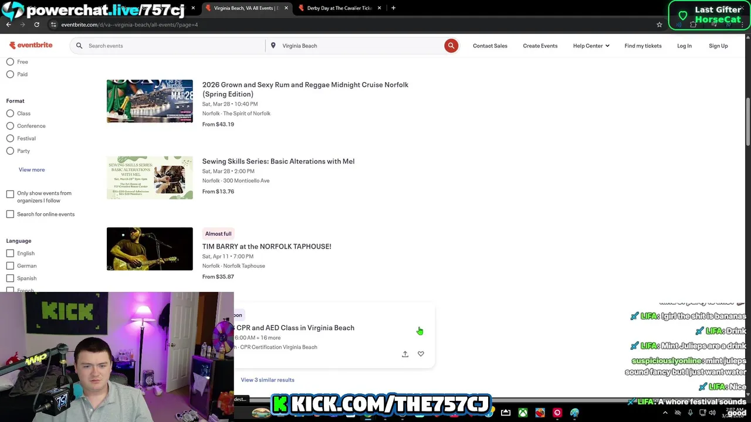Like the CPR and AED Class event

[421, 354]
